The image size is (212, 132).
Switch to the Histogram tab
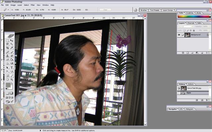tap(189, 109)
